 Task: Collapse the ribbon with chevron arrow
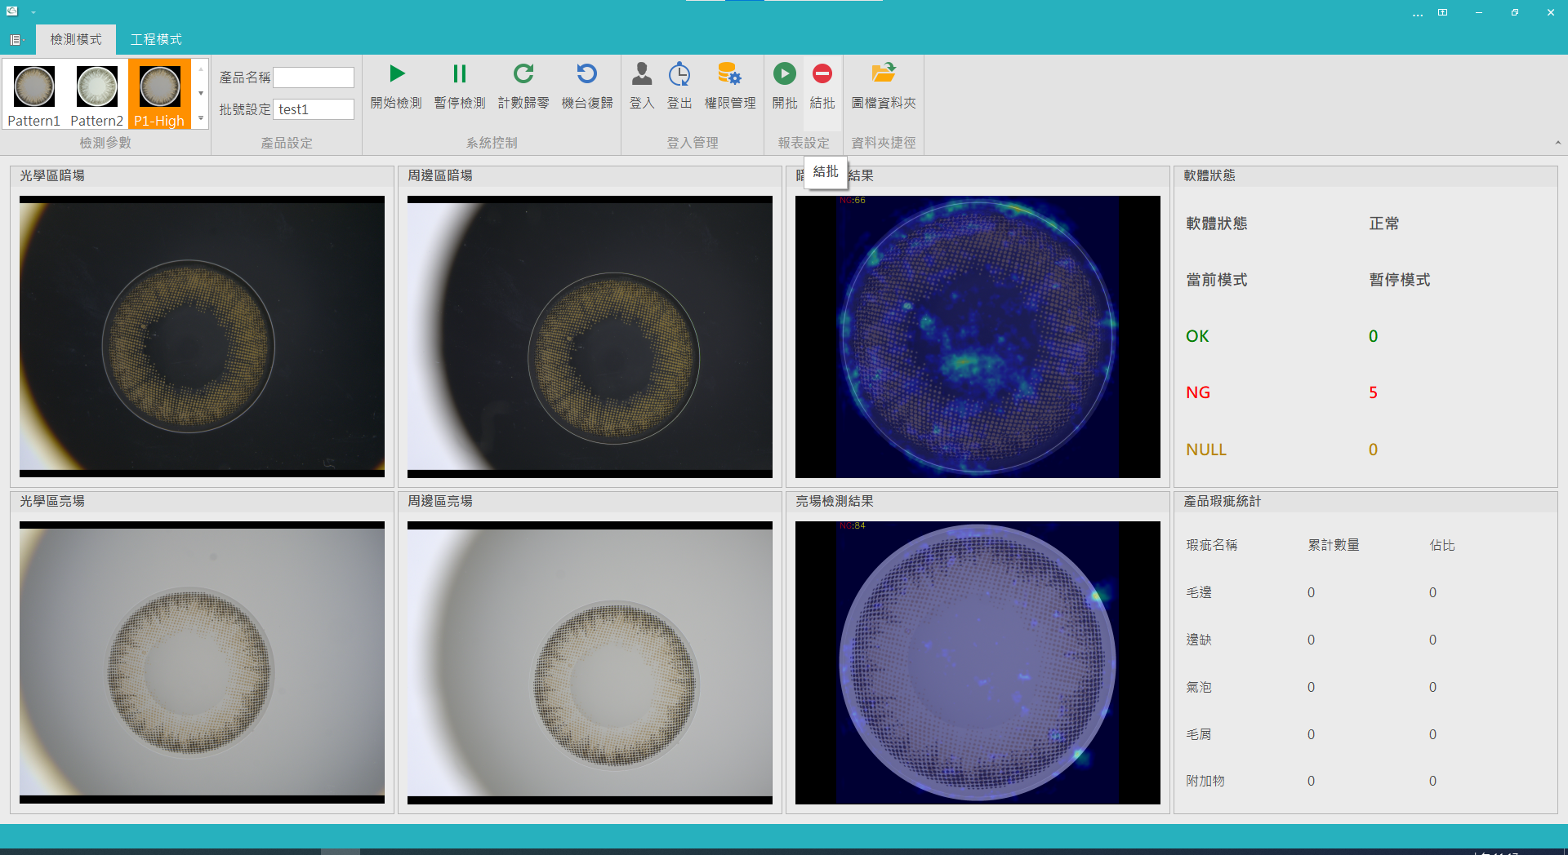(x=1557, y=143)
